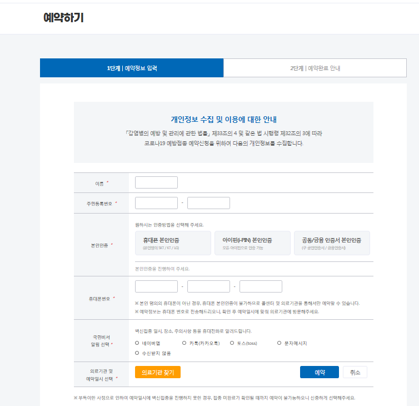This screenshot has height=406, width=419.
Task: Select the 네이버앱 notification radio
Action: [x=137, y=343]
